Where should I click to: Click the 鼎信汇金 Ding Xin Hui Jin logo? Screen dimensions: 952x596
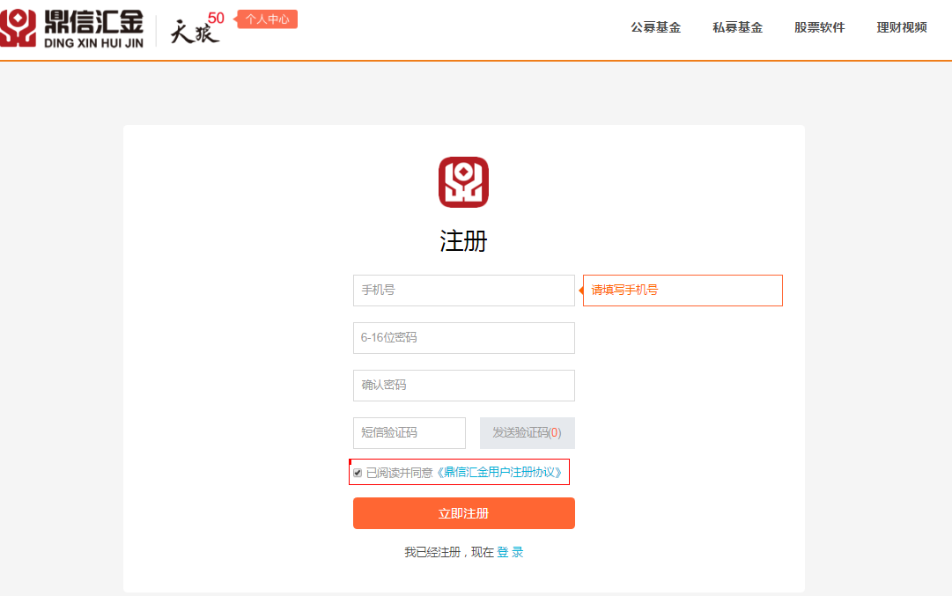[71, 28]
